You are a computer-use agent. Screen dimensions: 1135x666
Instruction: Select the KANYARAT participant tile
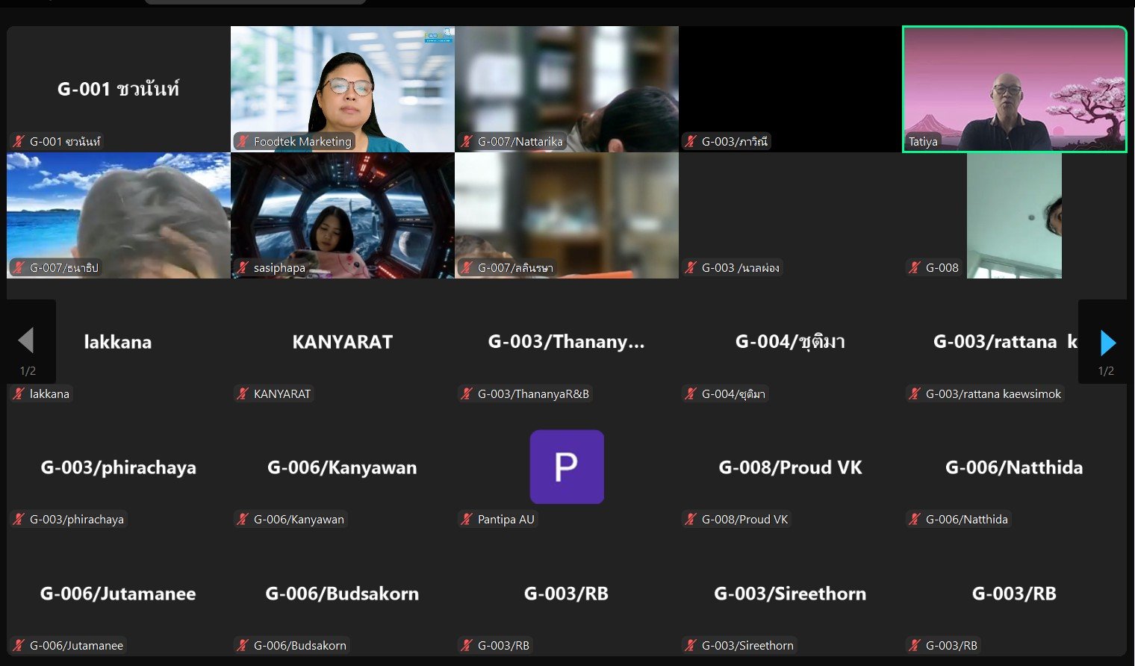click(343, 342)
